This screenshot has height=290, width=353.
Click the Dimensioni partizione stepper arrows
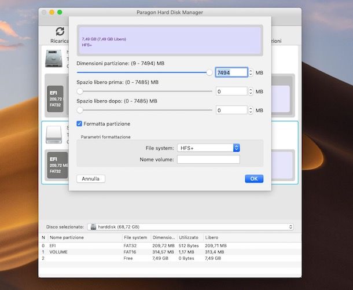coord(251,72)
